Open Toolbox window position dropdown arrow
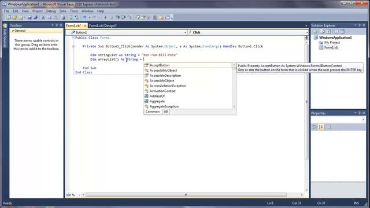 [53, 25]
